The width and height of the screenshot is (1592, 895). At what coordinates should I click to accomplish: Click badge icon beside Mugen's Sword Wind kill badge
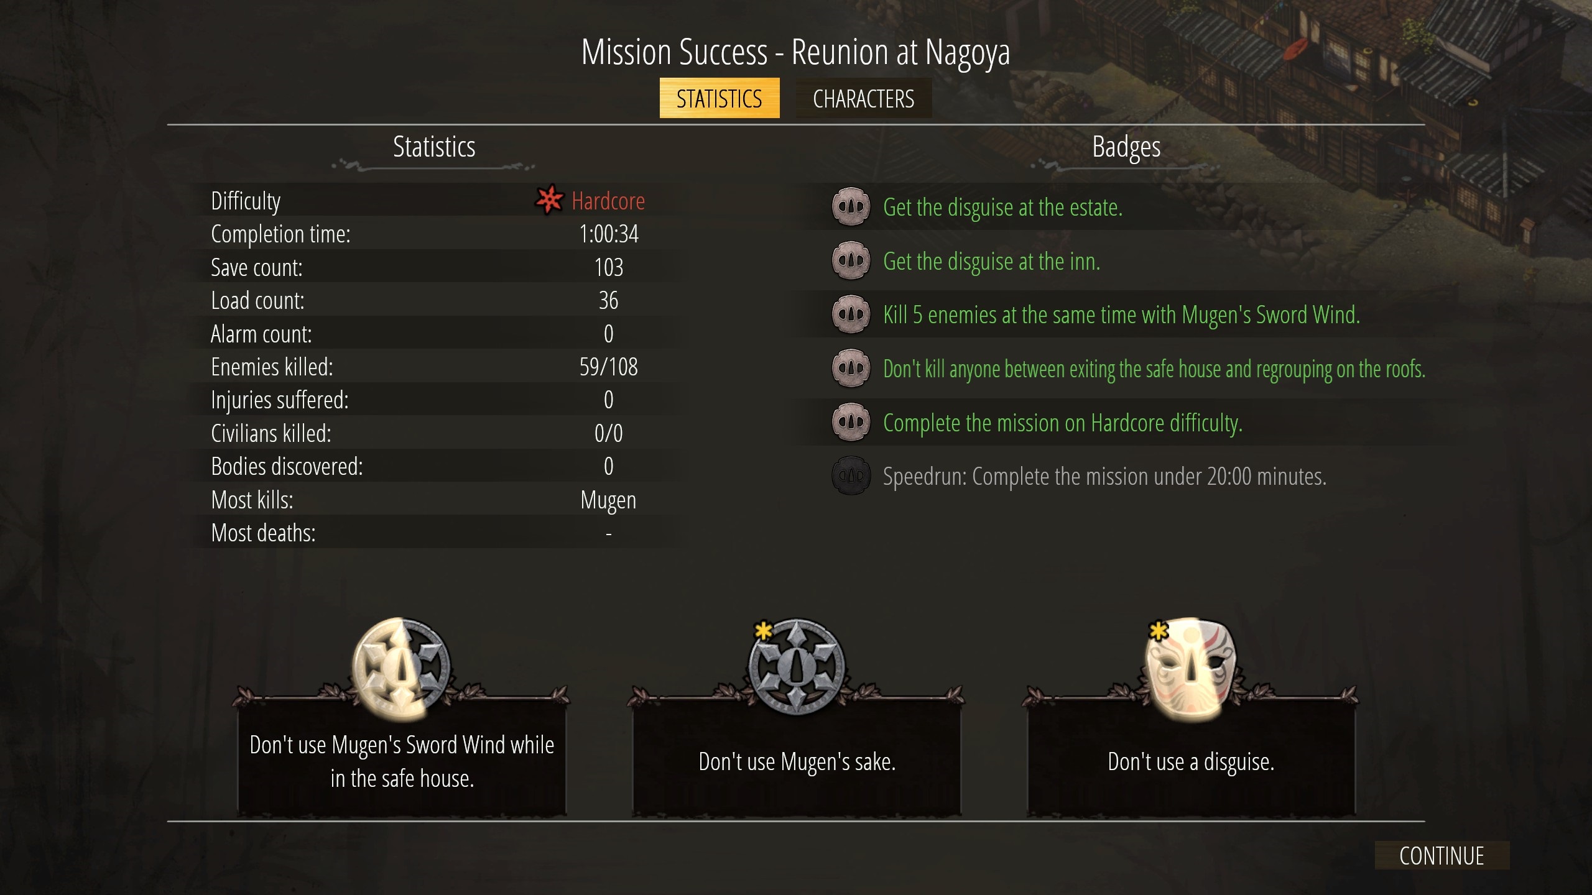851,314
